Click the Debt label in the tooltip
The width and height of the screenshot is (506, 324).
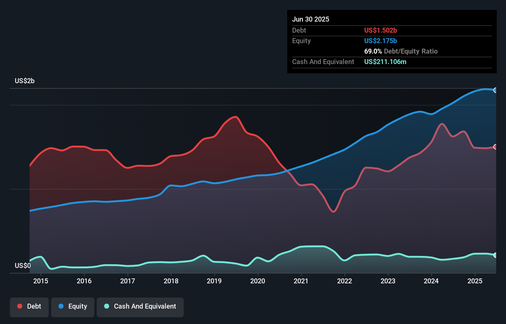[x=299, y=30]
